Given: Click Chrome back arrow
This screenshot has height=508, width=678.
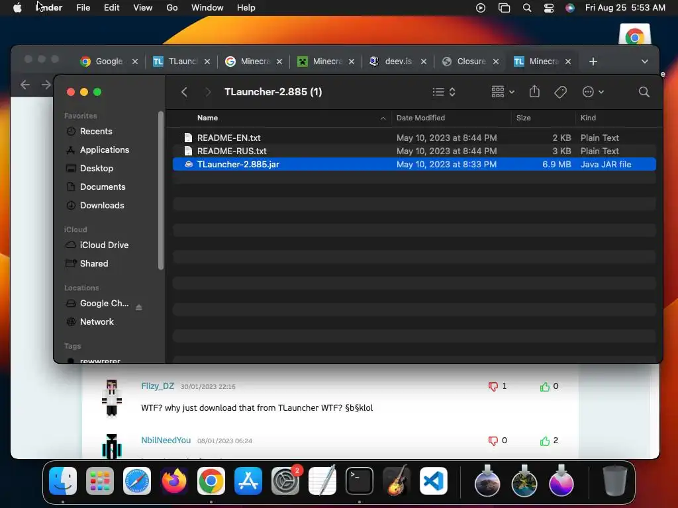Looking at the screenshot, I should [25, 85].
